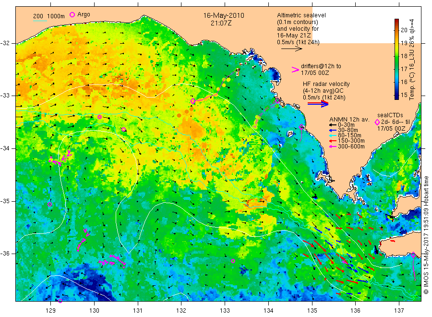432x317 pixels.
Task: Click the seal CTD diamond near 132.3E 33.1S
Action: pos(193,101)
